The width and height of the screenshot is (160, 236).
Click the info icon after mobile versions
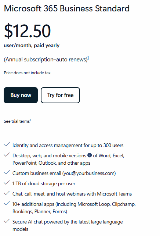pos(90,155)
